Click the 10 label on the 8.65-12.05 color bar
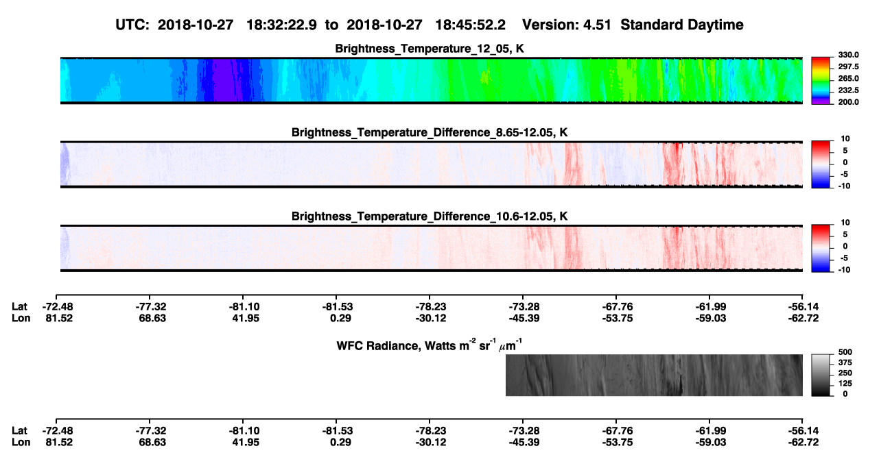 click(x=844, y=138)
